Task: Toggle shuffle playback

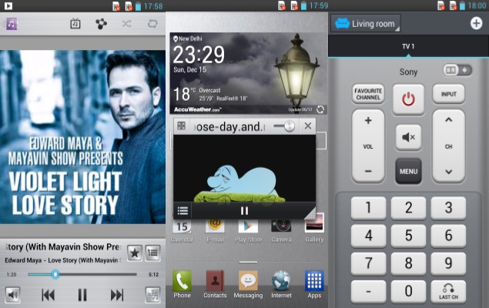Action: coord(126,24)
